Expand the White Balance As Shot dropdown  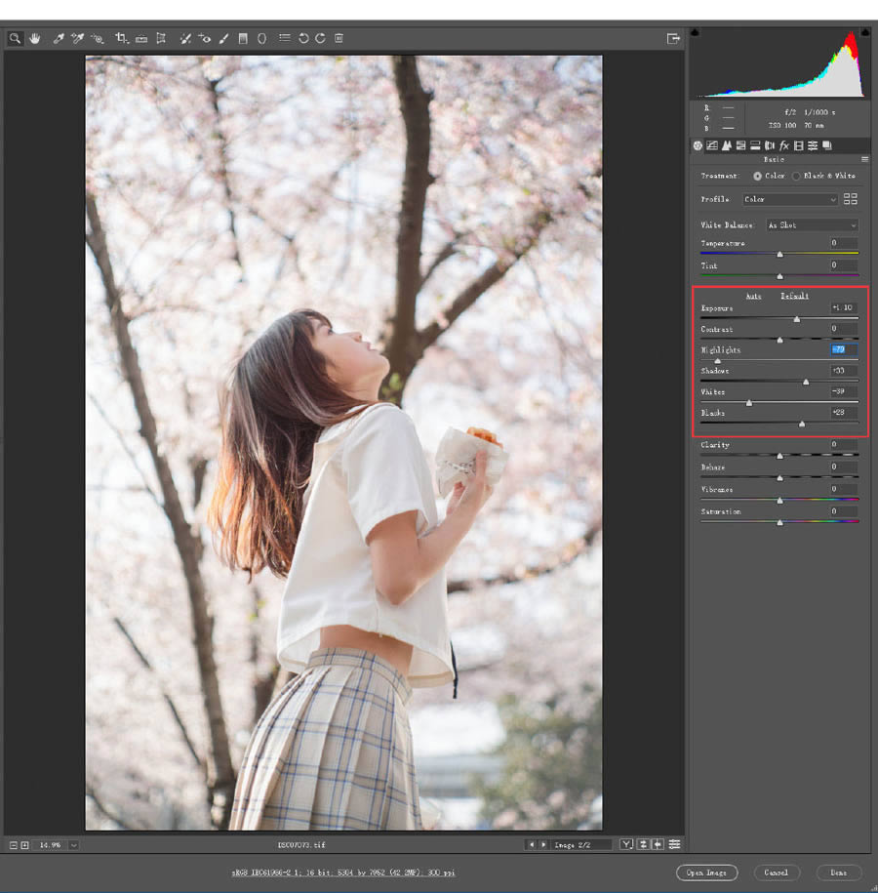(x=812, y=225)
